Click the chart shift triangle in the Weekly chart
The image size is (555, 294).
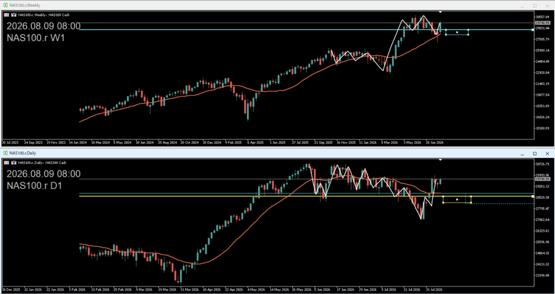pos(440,12)
